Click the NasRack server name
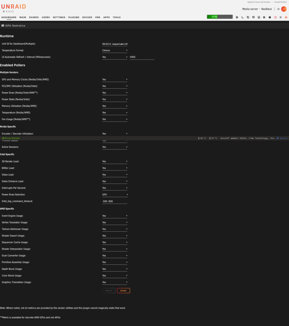289x326 pixels. pyautogui.click(x=266, y=9)
